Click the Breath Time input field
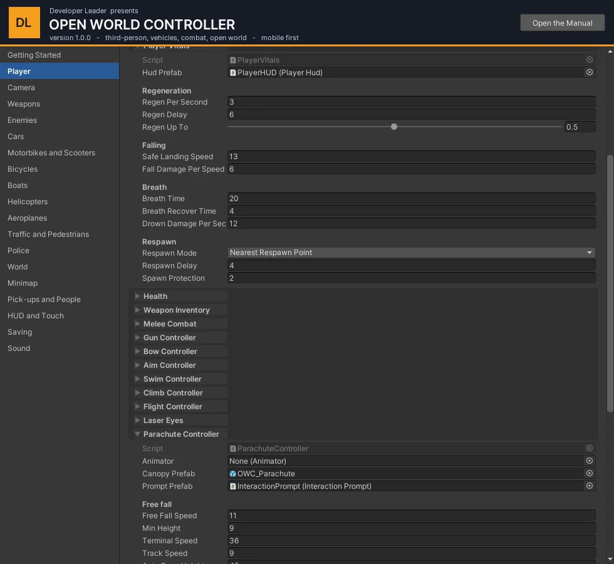 pos(411,198)
